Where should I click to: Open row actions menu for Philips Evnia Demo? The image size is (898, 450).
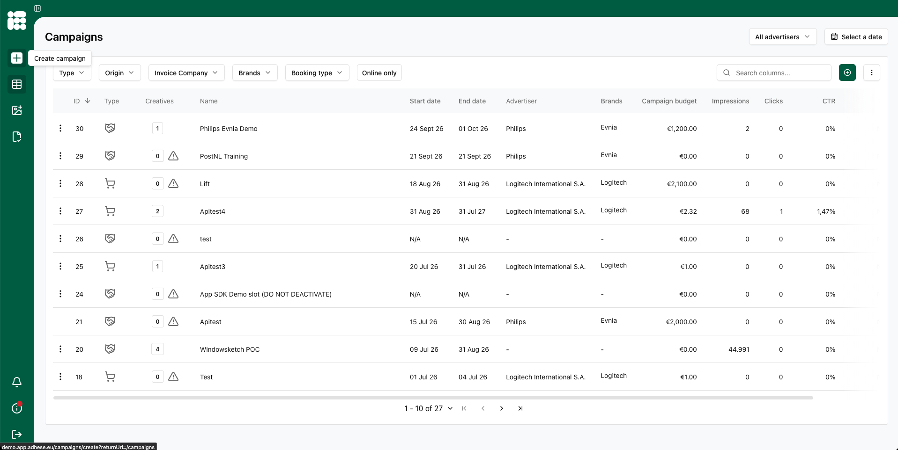point(60,128)
